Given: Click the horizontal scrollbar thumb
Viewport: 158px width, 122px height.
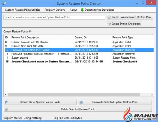Looking at the screenshot, I should (74, 95).
